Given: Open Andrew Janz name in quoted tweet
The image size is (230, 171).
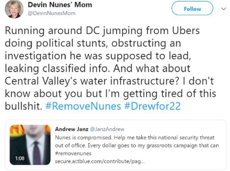Looking at the screenshot, I should click(x=72, y=129).
